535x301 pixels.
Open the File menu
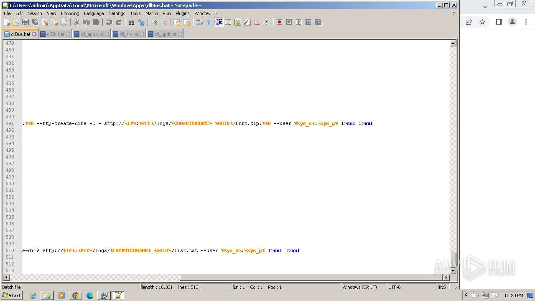coord(7,13)
